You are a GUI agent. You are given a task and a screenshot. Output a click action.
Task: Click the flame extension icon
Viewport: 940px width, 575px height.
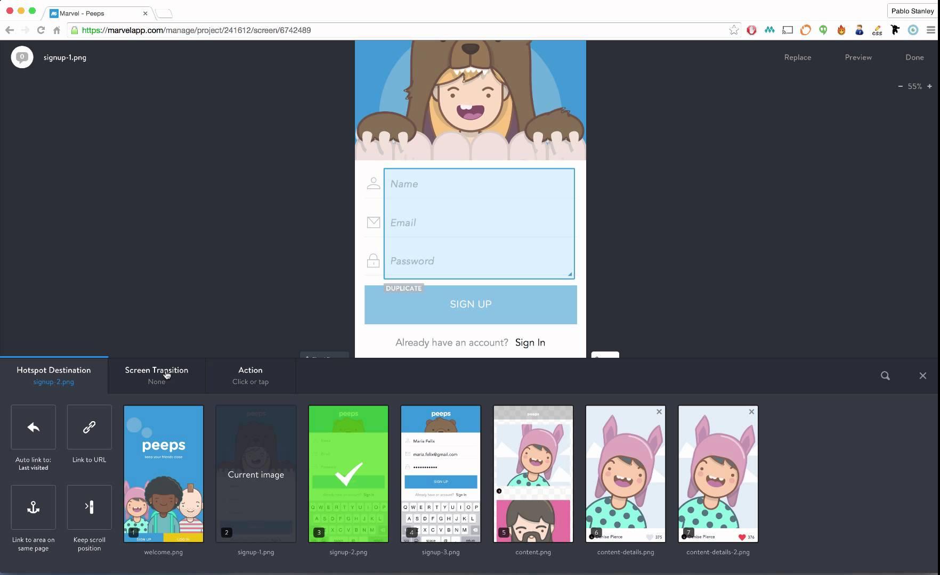point(841,30)
